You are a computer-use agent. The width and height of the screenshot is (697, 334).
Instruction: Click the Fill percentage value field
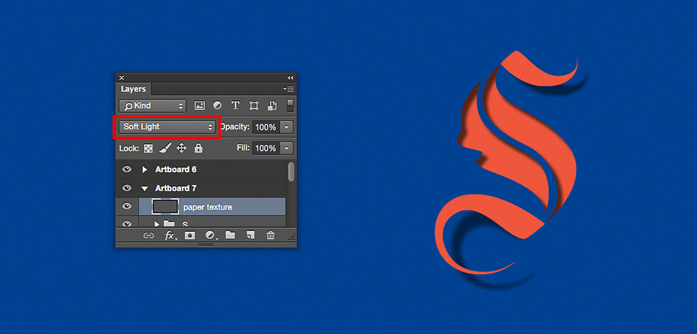click(x=265, y=148)
